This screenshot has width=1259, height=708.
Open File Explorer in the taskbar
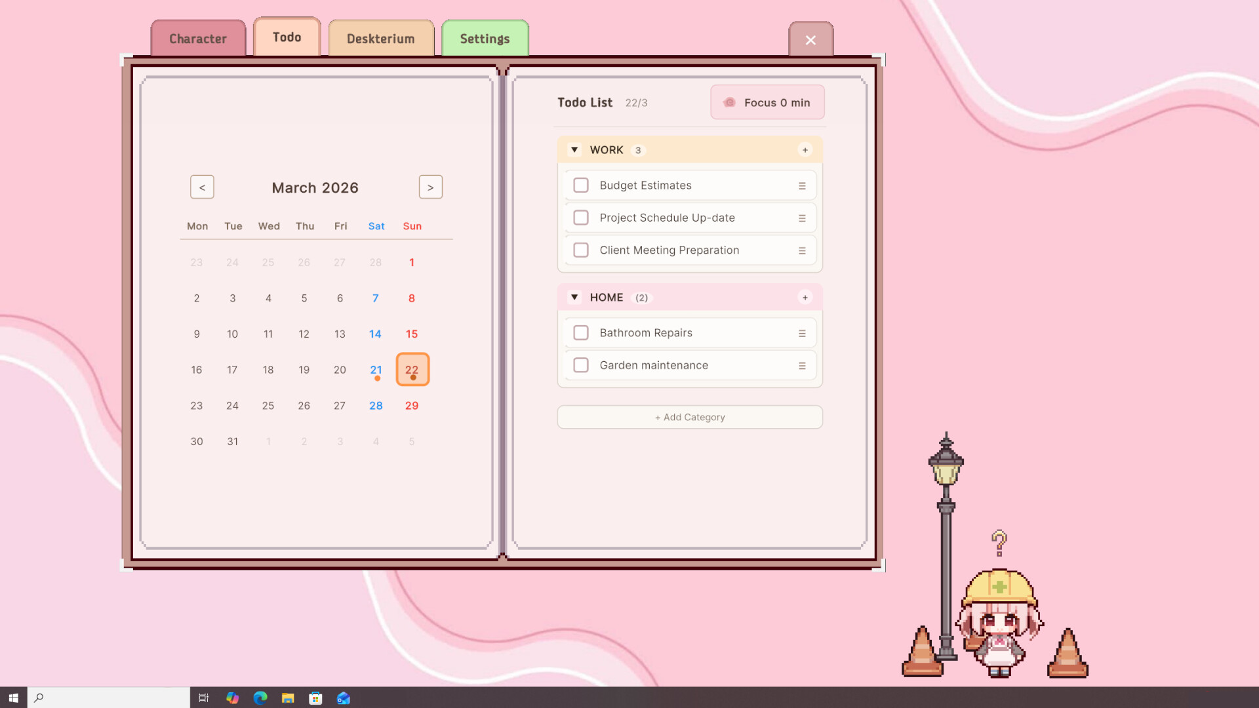(x=288, y=698)
